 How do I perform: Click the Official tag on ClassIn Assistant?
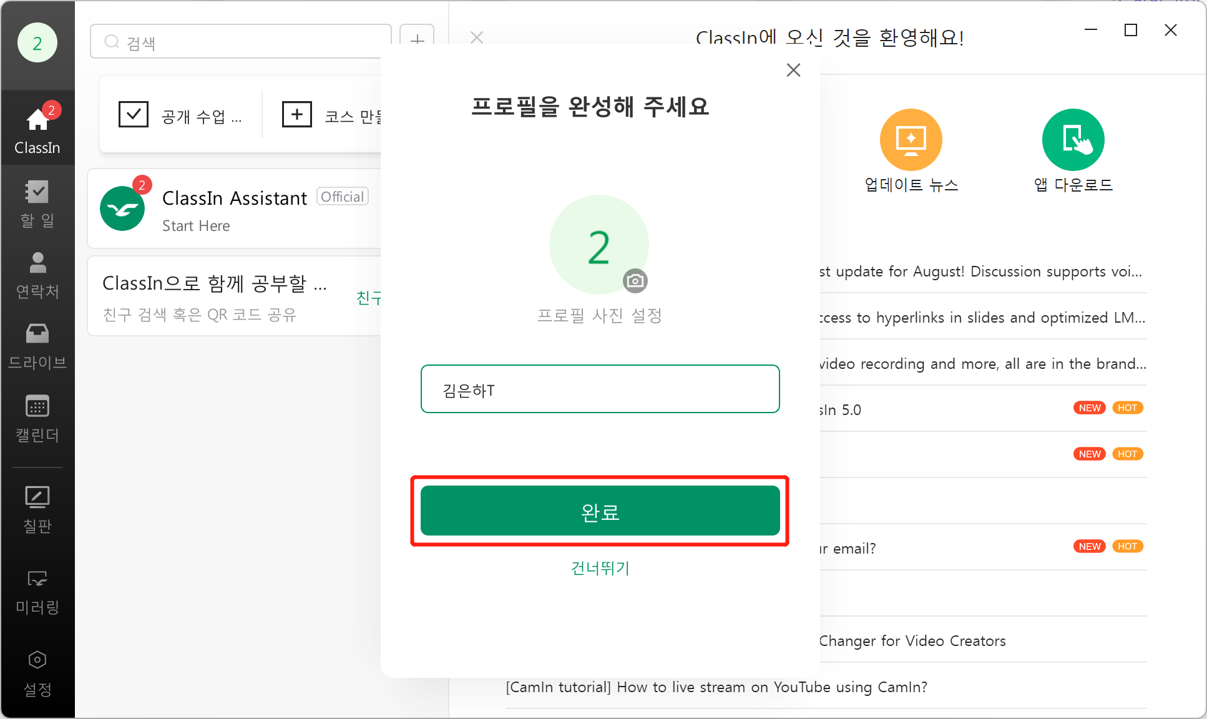(343, 197)
